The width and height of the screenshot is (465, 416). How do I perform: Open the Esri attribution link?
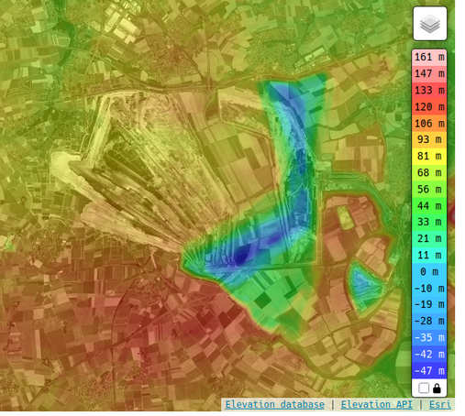(440, 404)
